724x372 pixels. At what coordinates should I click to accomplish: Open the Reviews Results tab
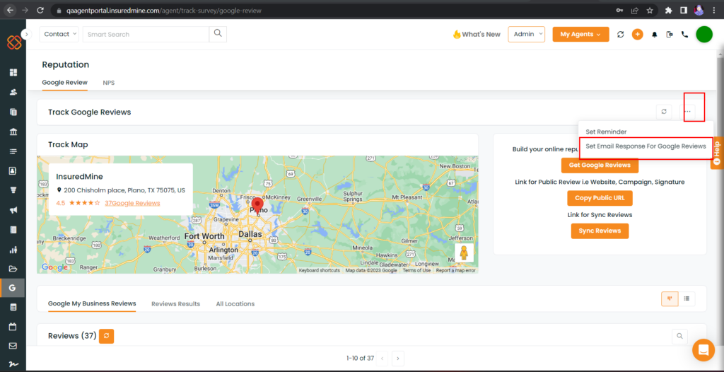pos(175,304)
